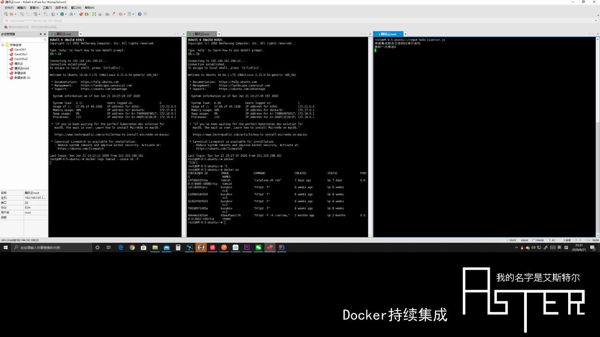
Task: Click the session manager search field
Action: tap(24, 39)
